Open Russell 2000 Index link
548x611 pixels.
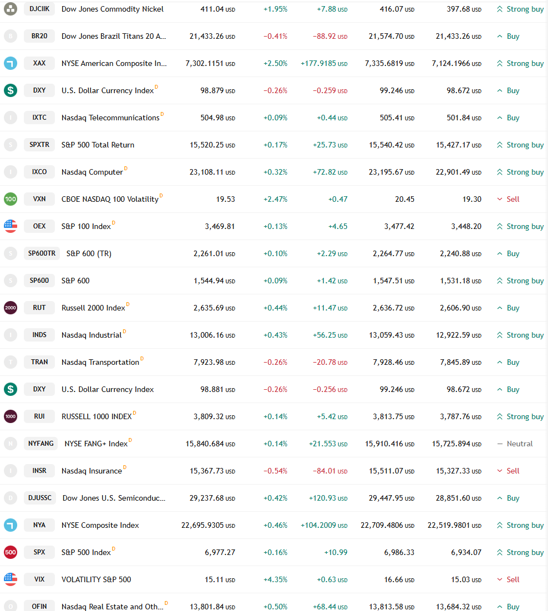click(x=93, y=308)
